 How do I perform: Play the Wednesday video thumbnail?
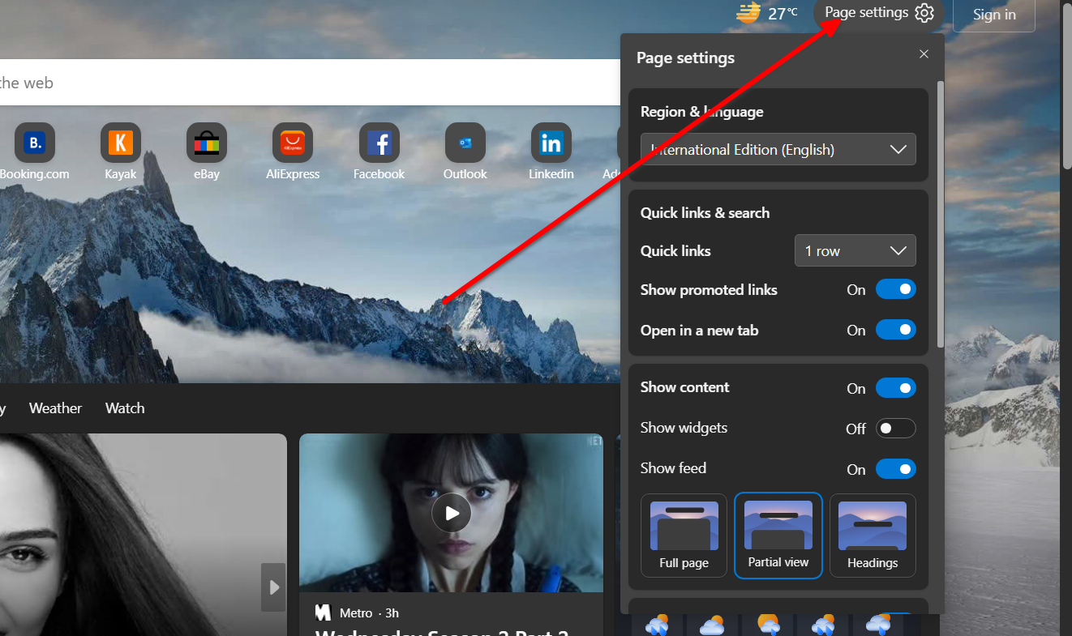coord(452,513)
